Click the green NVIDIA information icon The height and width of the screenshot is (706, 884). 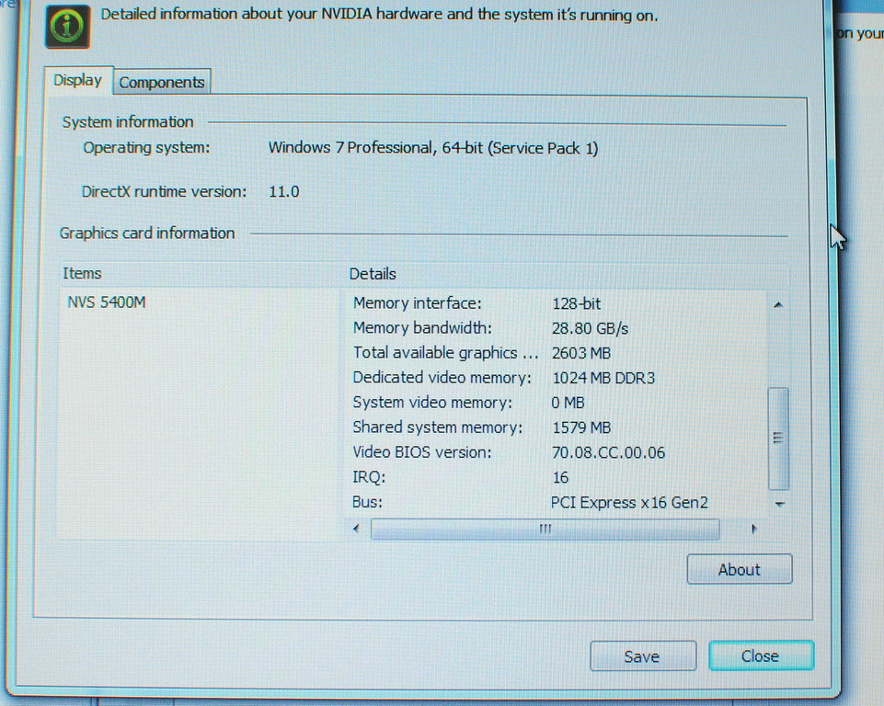68,27
